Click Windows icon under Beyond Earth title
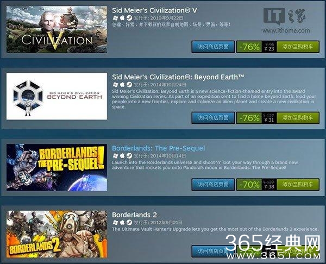Screen dimensions: 326x264 pyautogui.click(x=115, y=85)
